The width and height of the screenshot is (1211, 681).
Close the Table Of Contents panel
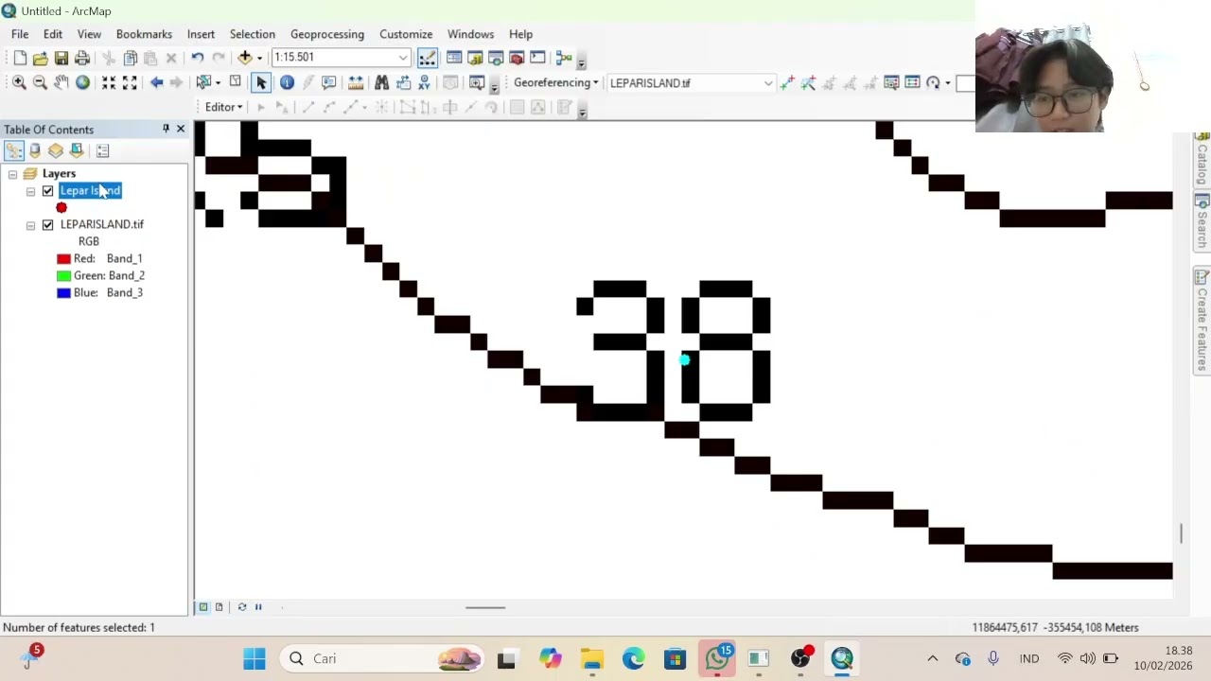180,129
